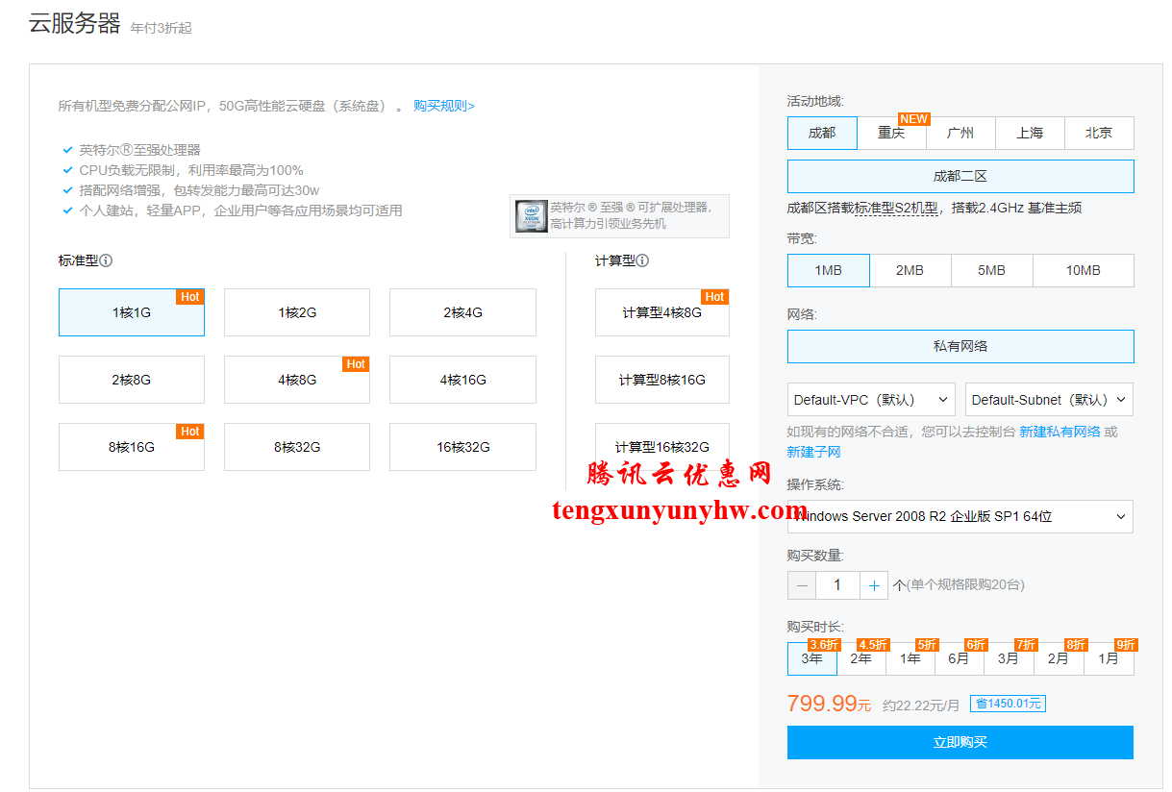Click the 云服务器 page heading
The height and width of the screenshot is (792, 1172).
(75, 24)
